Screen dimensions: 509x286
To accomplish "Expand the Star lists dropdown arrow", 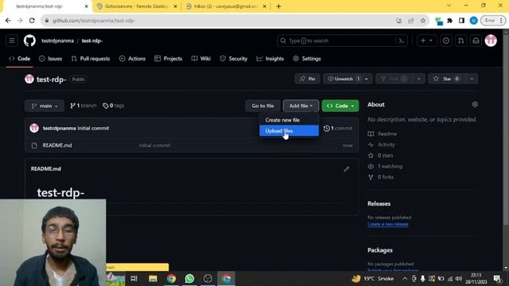I will pos(472,79).
